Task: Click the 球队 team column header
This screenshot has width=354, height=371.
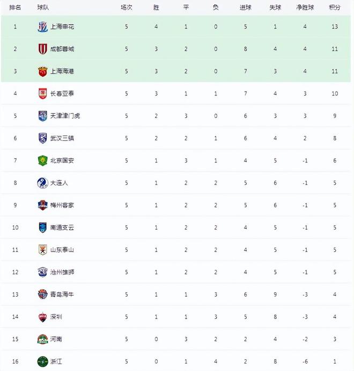Action: click(44, 8)
